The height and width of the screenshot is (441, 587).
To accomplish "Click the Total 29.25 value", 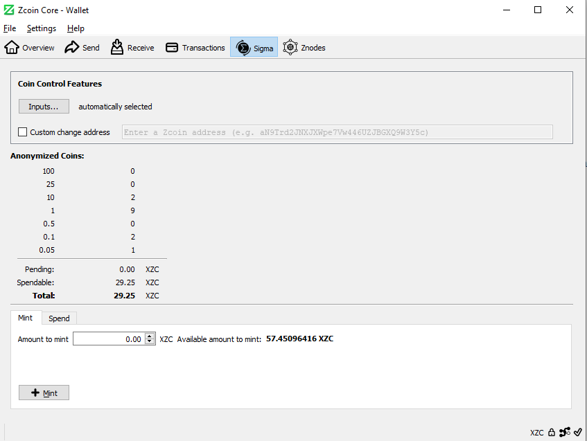I will (x=124, y=296).
